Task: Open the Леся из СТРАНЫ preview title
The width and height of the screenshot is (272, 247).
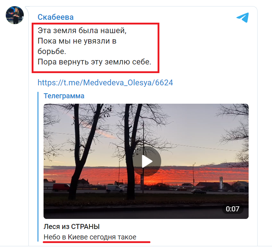Action: [72, 227]
